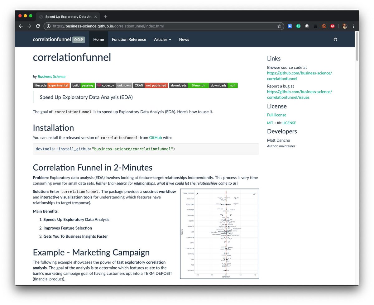
Task: Open the Home navbar item
Action: (98, 40)
